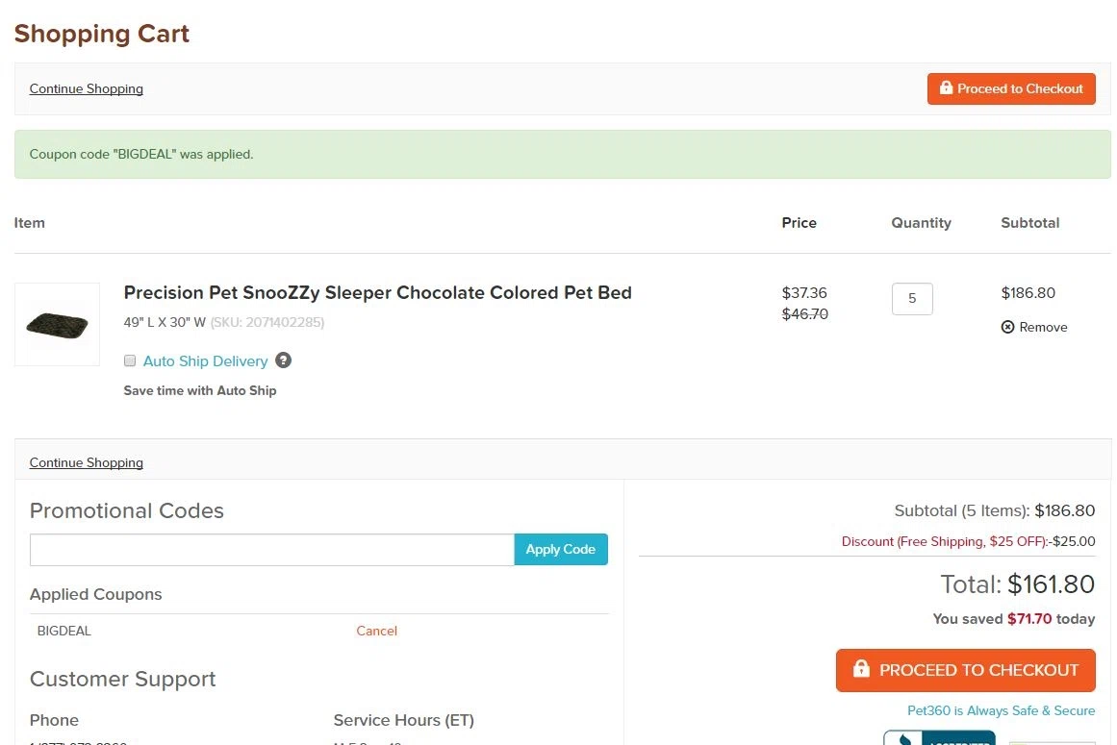Click the Subtotal (5 Items) line

(995, 510)
